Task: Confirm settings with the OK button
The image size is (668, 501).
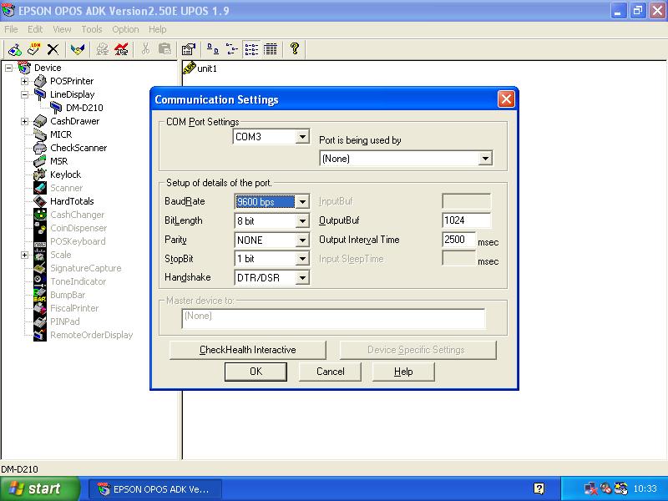Action: tap(256, 372)
